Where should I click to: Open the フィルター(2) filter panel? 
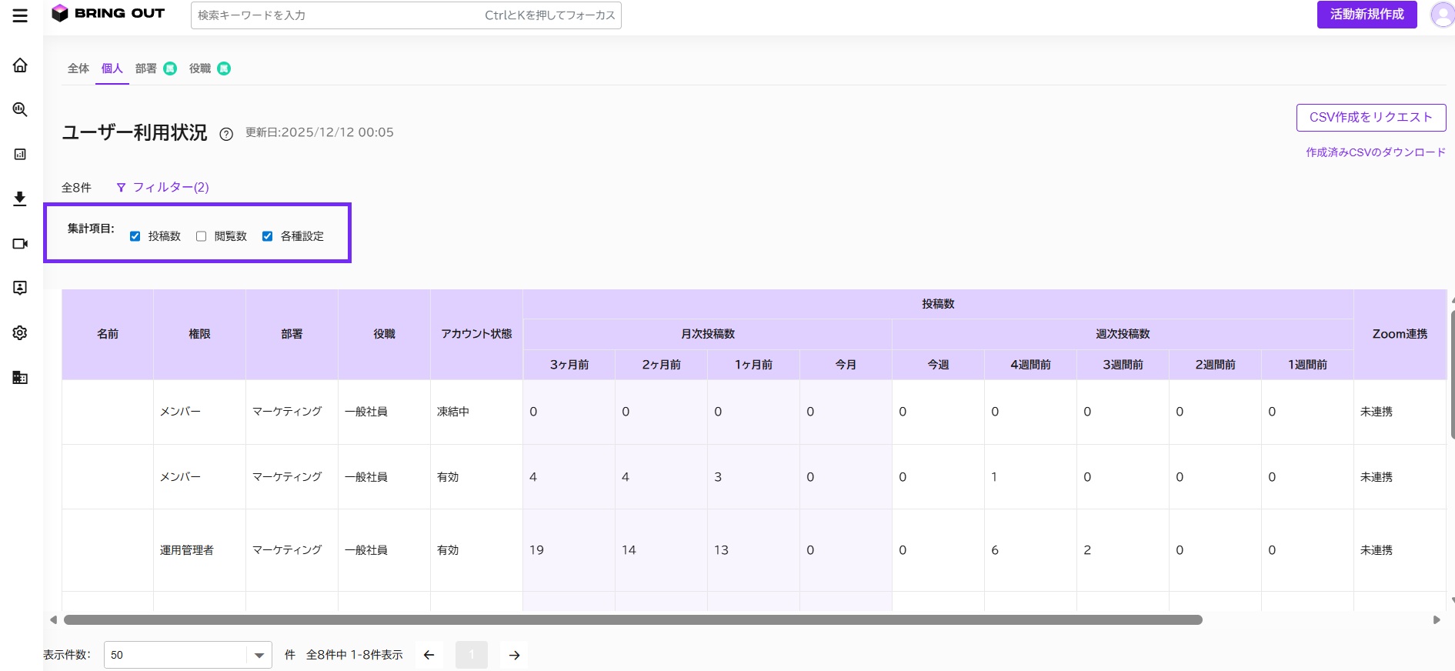click(x=162, y=187)
